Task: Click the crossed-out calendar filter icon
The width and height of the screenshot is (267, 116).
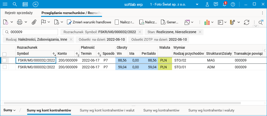Action: [x=187, y=22]
